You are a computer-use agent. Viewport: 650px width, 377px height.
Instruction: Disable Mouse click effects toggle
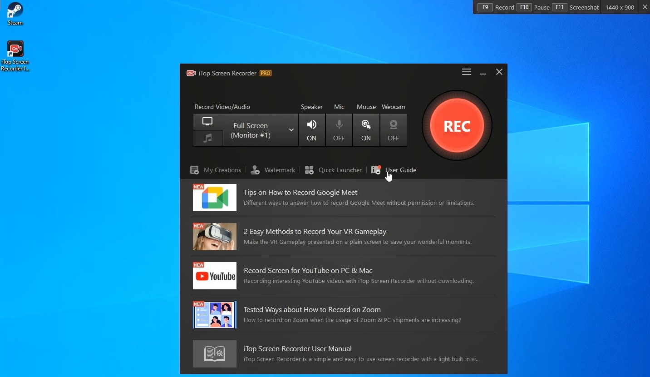(x=366, y=130)
